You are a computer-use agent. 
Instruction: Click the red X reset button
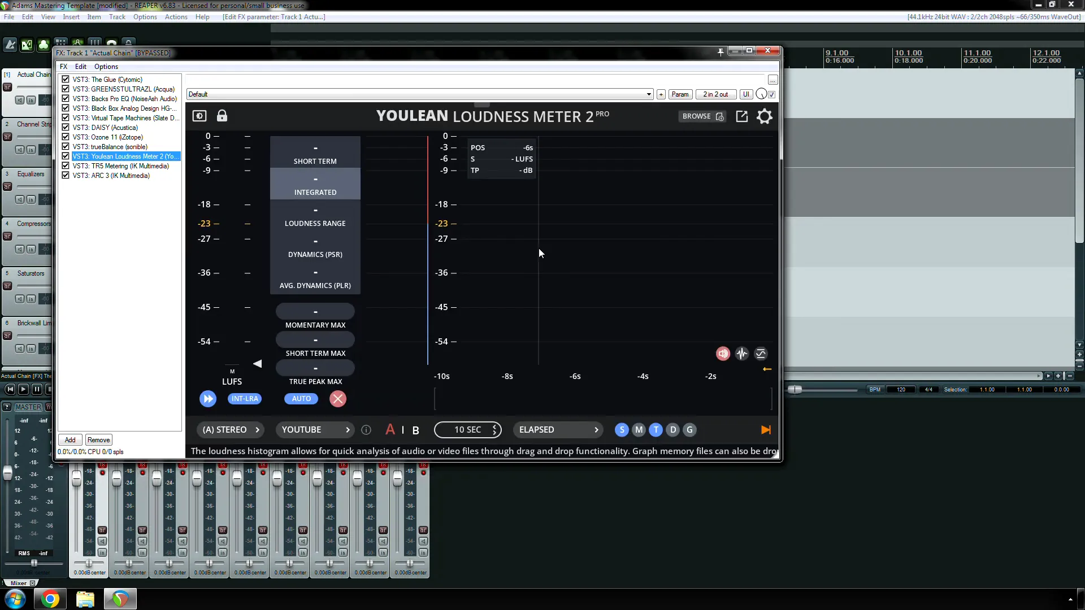tap(338, 399)
